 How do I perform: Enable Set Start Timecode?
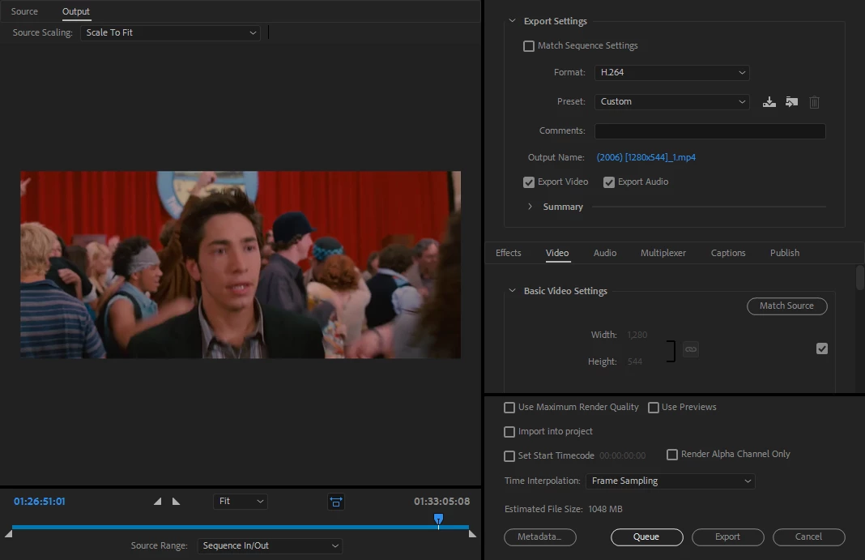[x=509, y=456]
